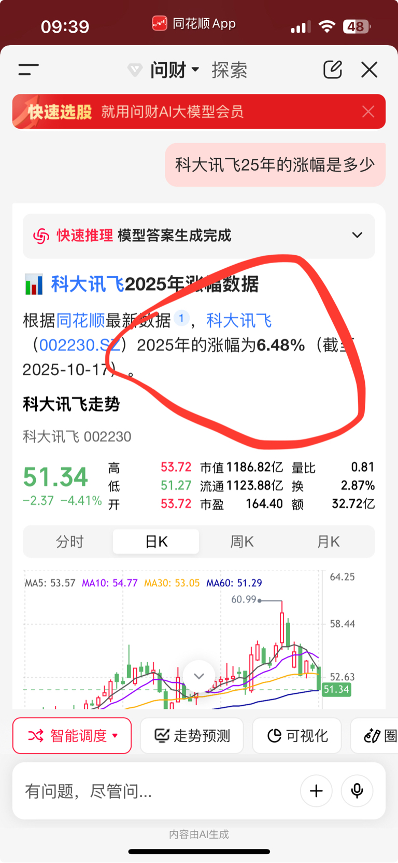The height and width of the screenshot is (863, 398).
Task: Tap the MA5: 53.57 indicator label
Action: tap(50, 583)
